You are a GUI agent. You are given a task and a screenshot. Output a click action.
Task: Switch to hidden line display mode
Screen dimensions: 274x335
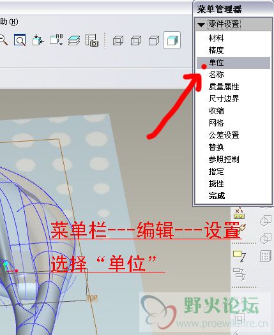point(136,40)
